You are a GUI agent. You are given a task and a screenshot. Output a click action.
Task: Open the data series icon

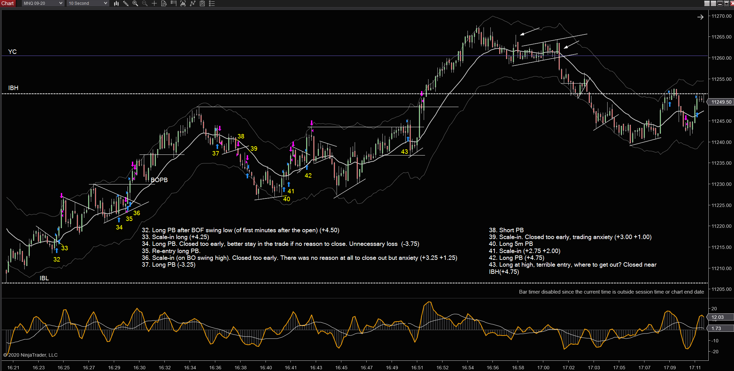183,3
